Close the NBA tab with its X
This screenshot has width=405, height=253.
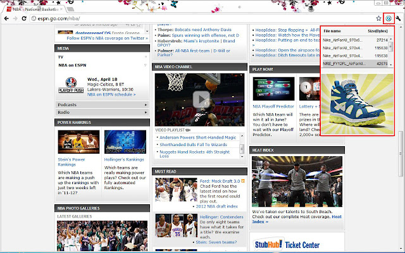61,9
